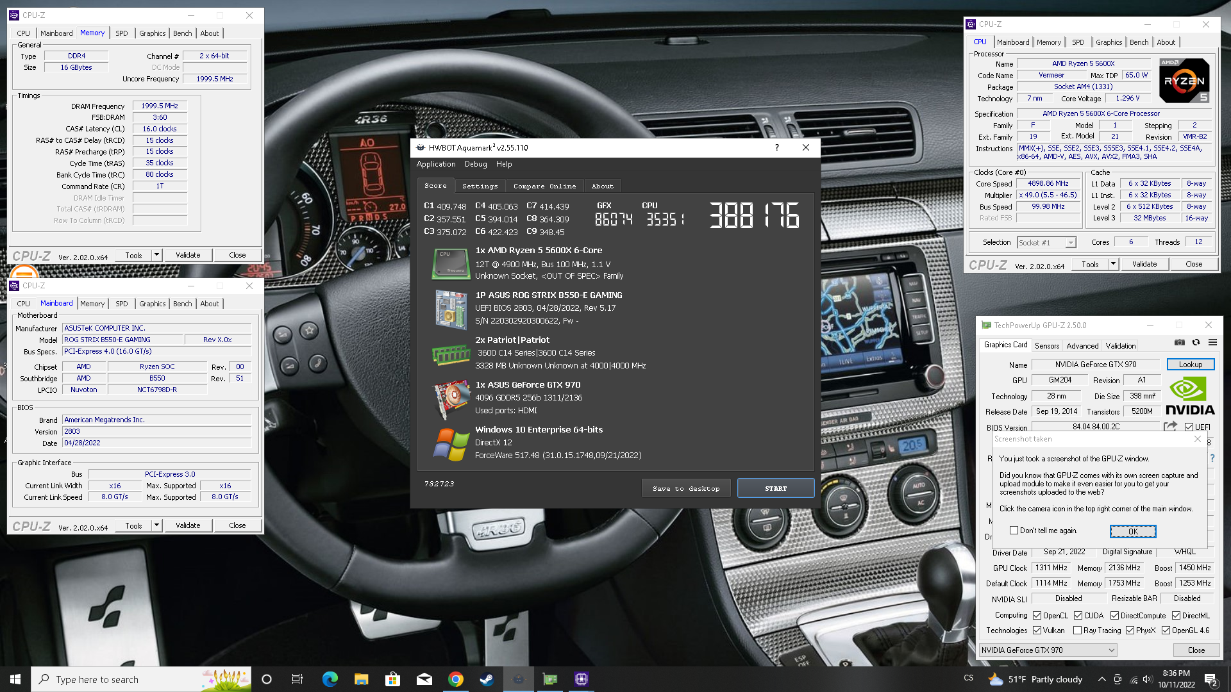Toggle the PhysX checkbox in GPU-Z
This screenshot has width=1231, height=692.
[1130, 630]
